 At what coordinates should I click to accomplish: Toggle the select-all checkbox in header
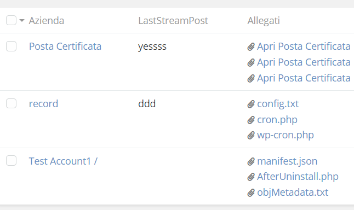pyautogui.click(x=12, y=20)
